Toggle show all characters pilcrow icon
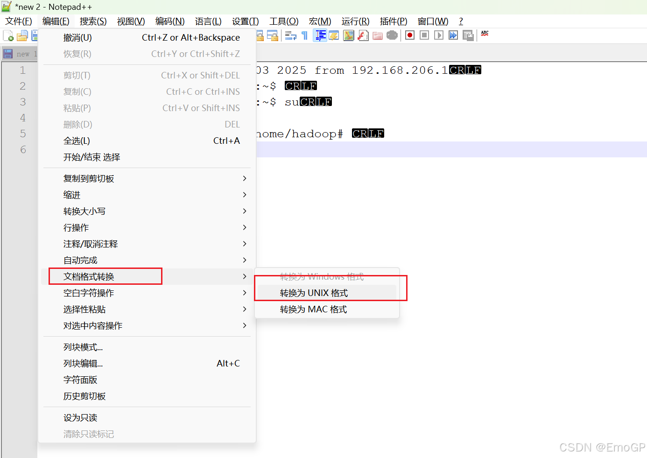 (305, 35)
